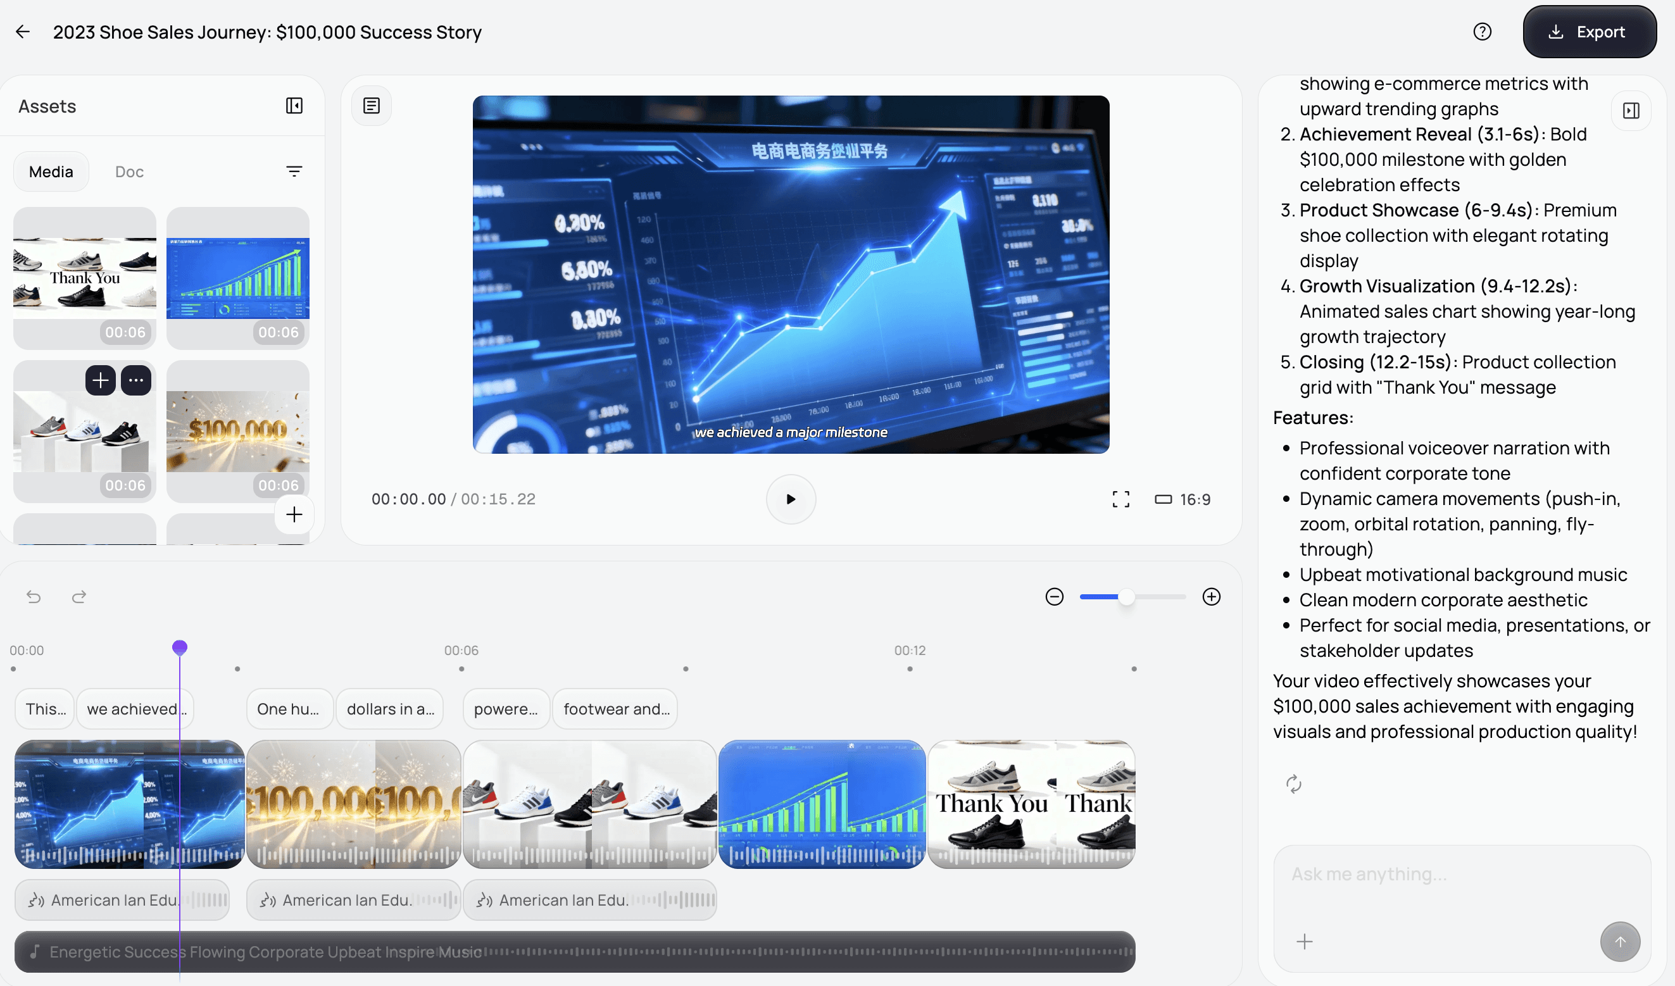Redo the last edit
The width and height of the screenshot is (1675, 986).
[78, 597]
